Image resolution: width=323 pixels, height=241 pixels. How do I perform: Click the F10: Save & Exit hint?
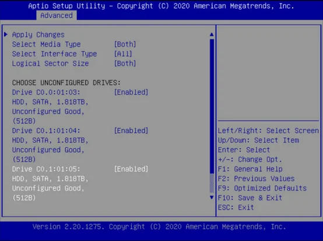[250, 198]
